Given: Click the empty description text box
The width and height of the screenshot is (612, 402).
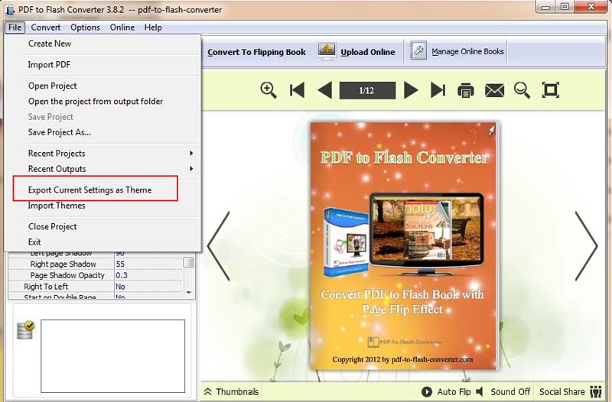Looking at the screenshot, I should 112,356.
